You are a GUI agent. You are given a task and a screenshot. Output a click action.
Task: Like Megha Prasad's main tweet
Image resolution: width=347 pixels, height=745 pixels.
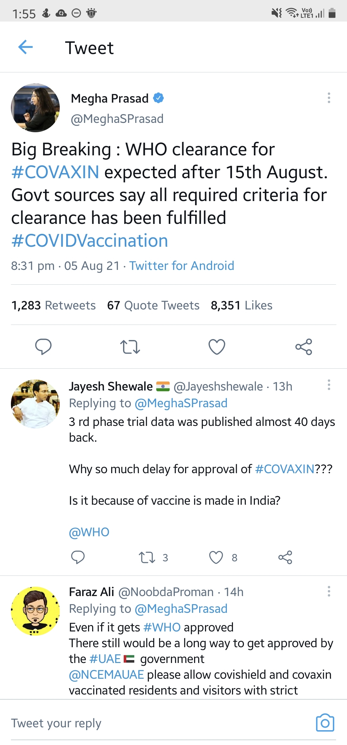point(217,347)
